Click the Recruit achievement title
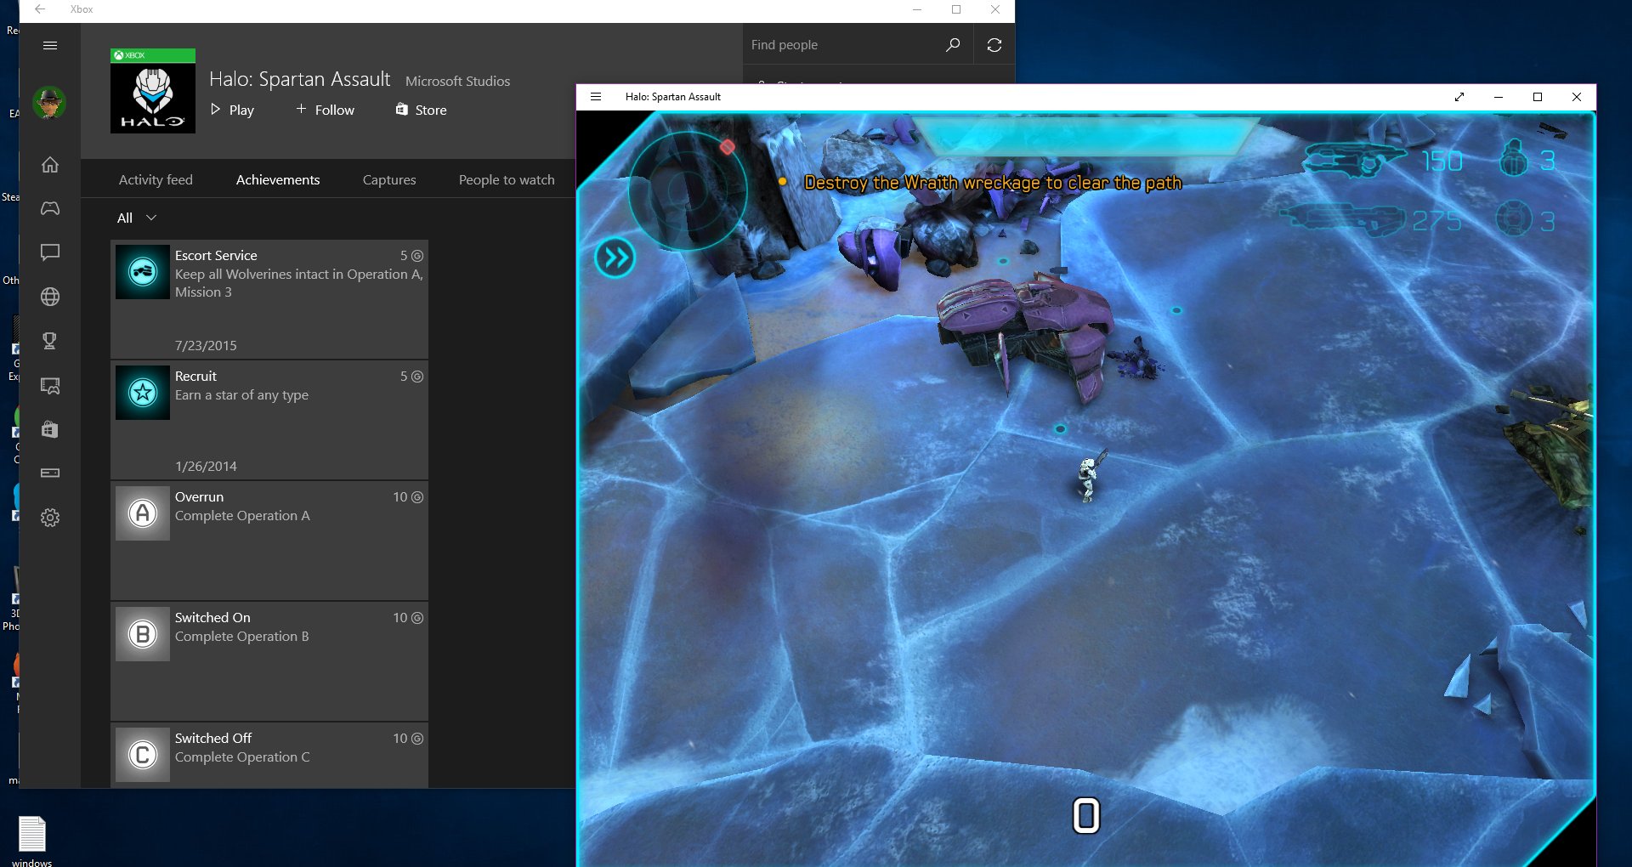Screen dimensions: 1632x867 tap(195, 376)
